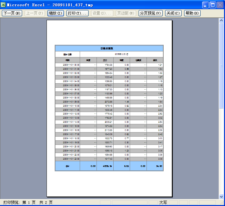Click the value 2.92 in last column
225x206 pixels.
click(160, 114)
